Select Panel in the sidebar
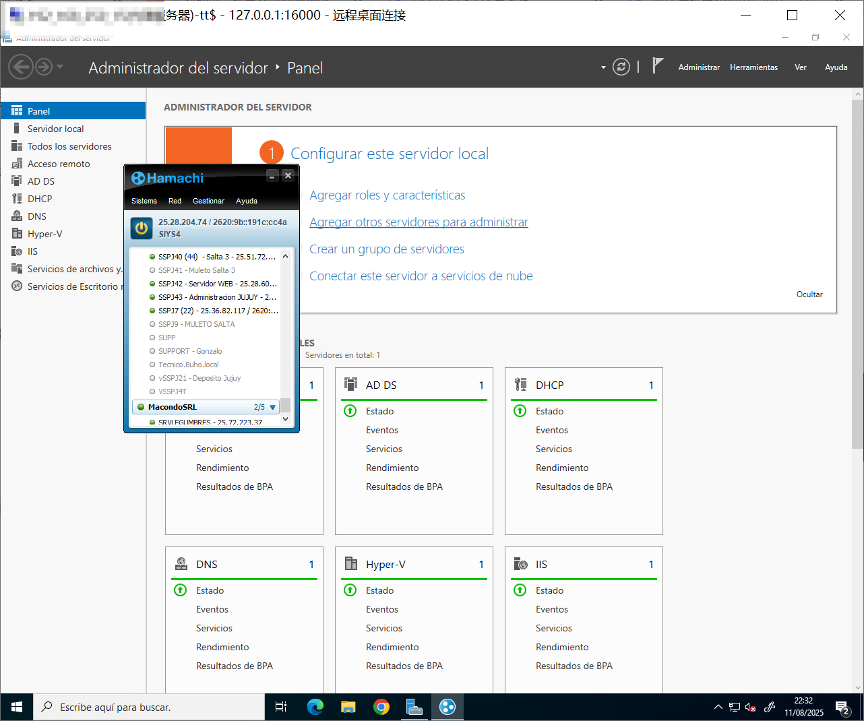Image resolution: width=864 pixels, height=721 pixels. pyautogui.click(x=73, y=111)
